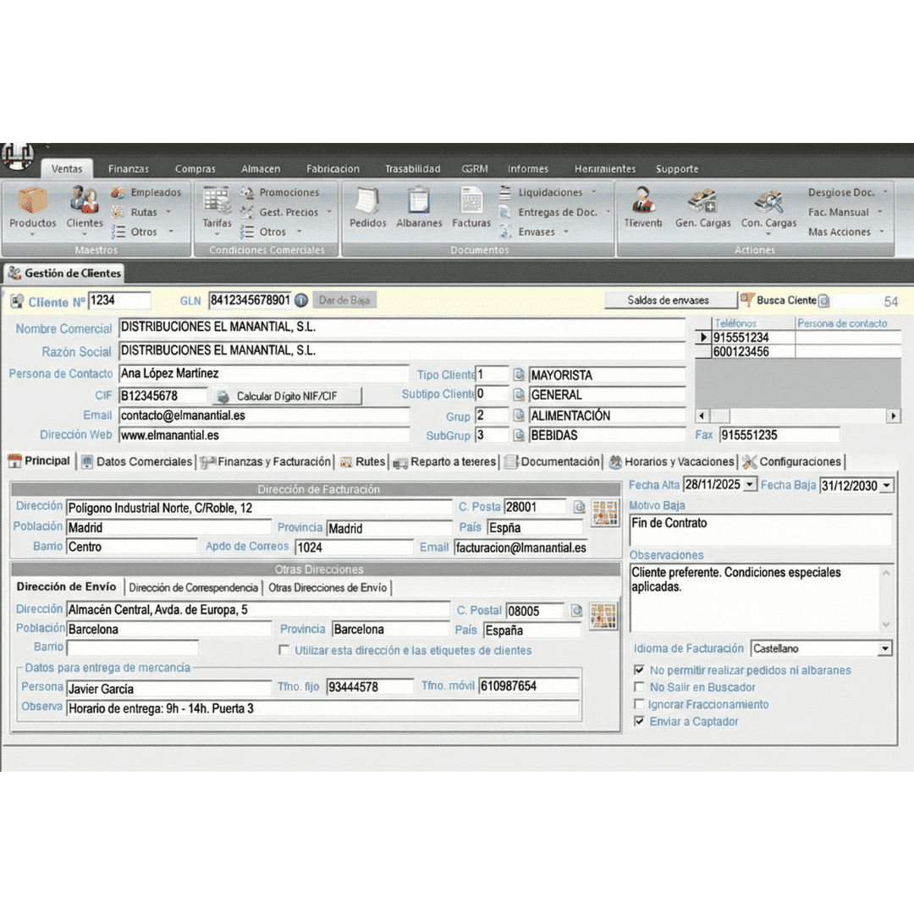The height and width of the screenshot is (914, 914).
Task: Click Dar de Baja button
Action: [x=344, y=300]
